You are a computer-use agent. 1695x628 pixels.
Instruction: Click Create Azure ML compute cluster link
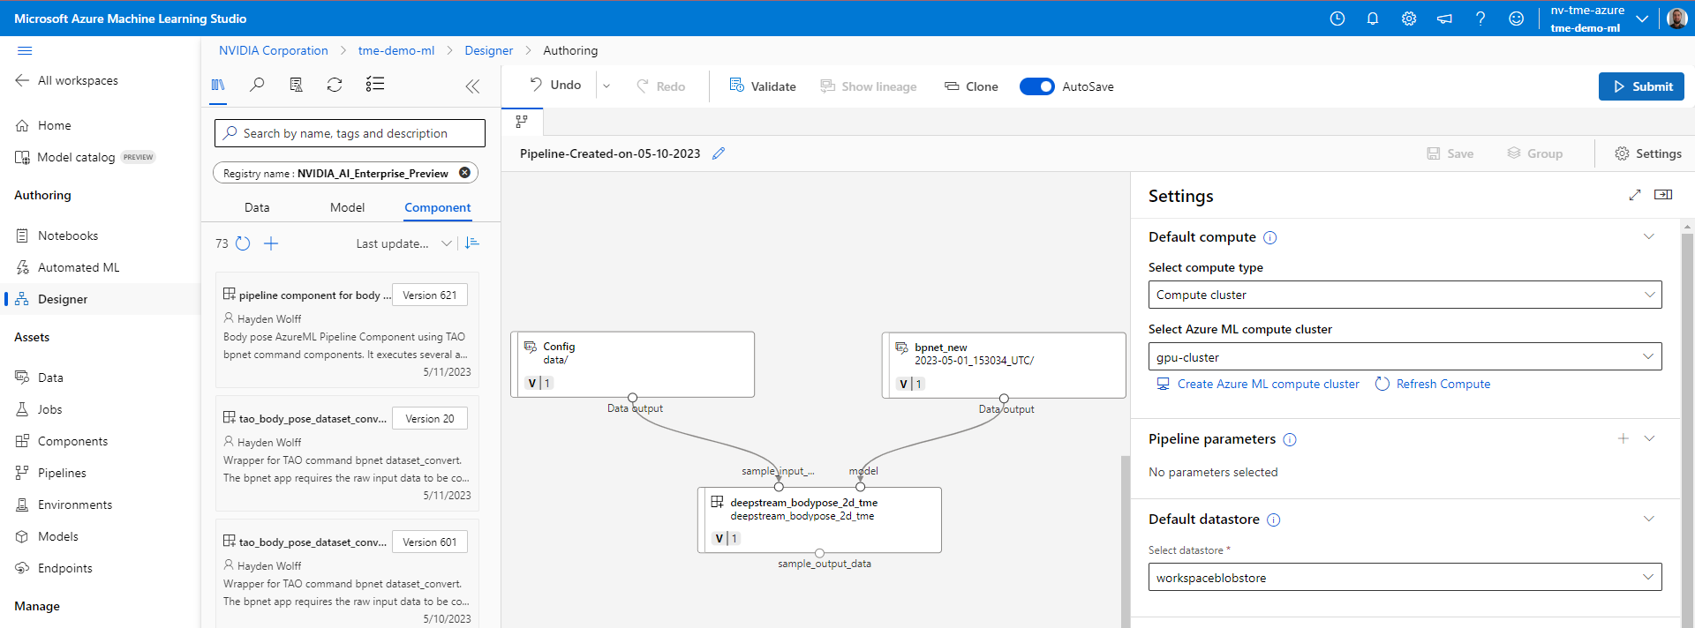click(1259, 384)
